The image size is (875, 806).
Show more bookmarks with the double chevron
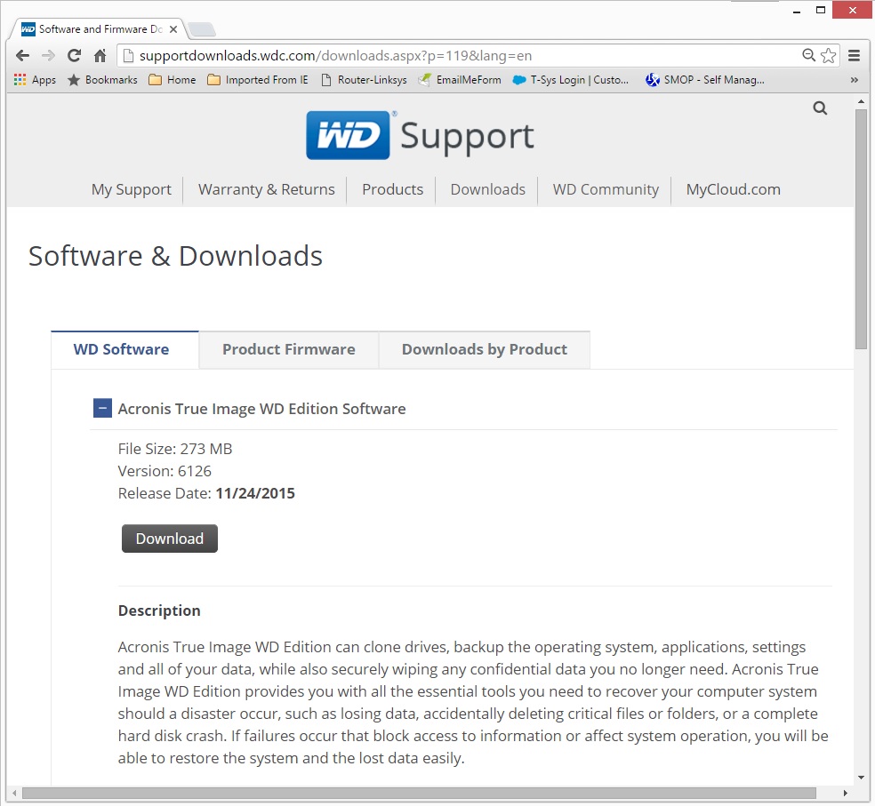point(854,80)
